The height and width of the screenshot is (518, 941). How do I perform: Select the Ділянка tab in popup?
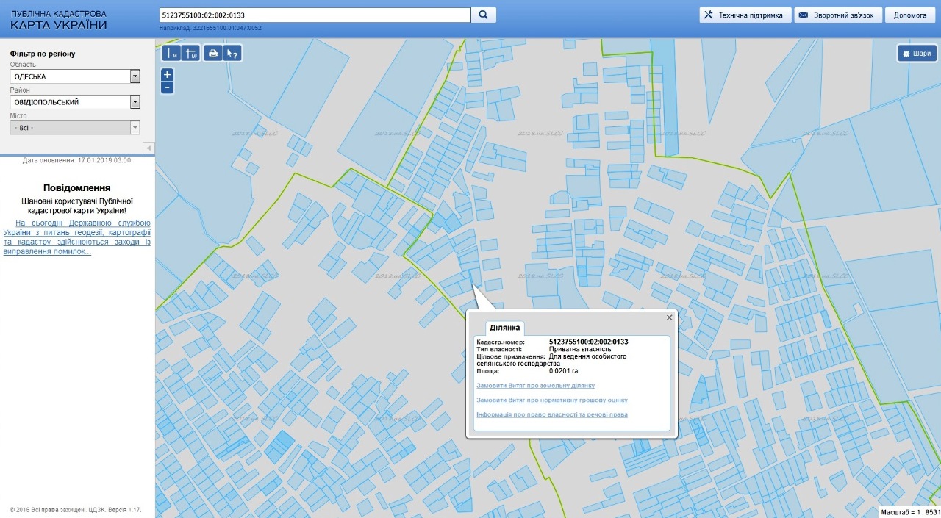[505, 328]
